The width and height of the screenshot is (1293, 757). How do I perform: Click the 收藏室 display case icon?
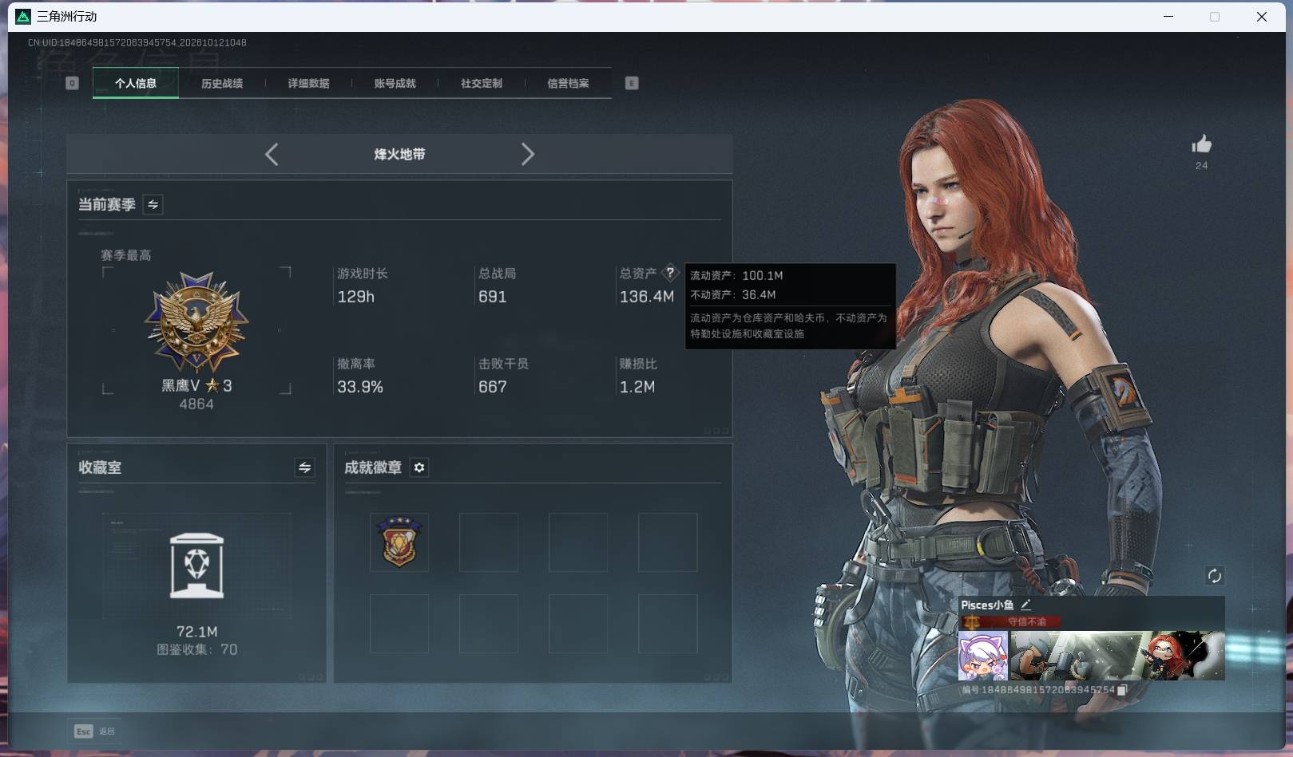[x=197, y=566]
